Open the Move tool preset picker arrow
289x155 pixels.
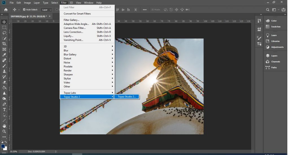tap(19, 10)
